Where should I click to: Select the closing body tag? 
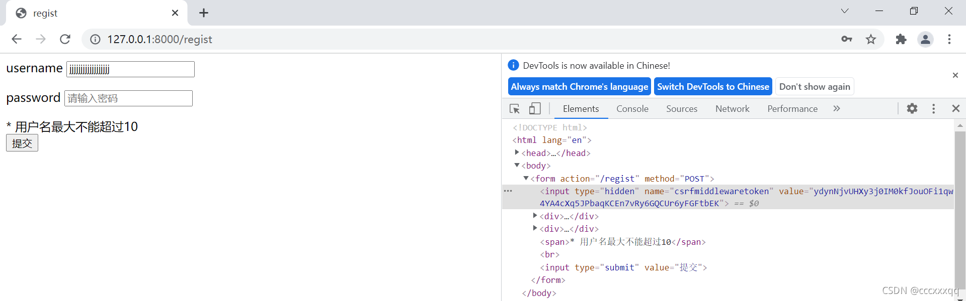[539, 293]
